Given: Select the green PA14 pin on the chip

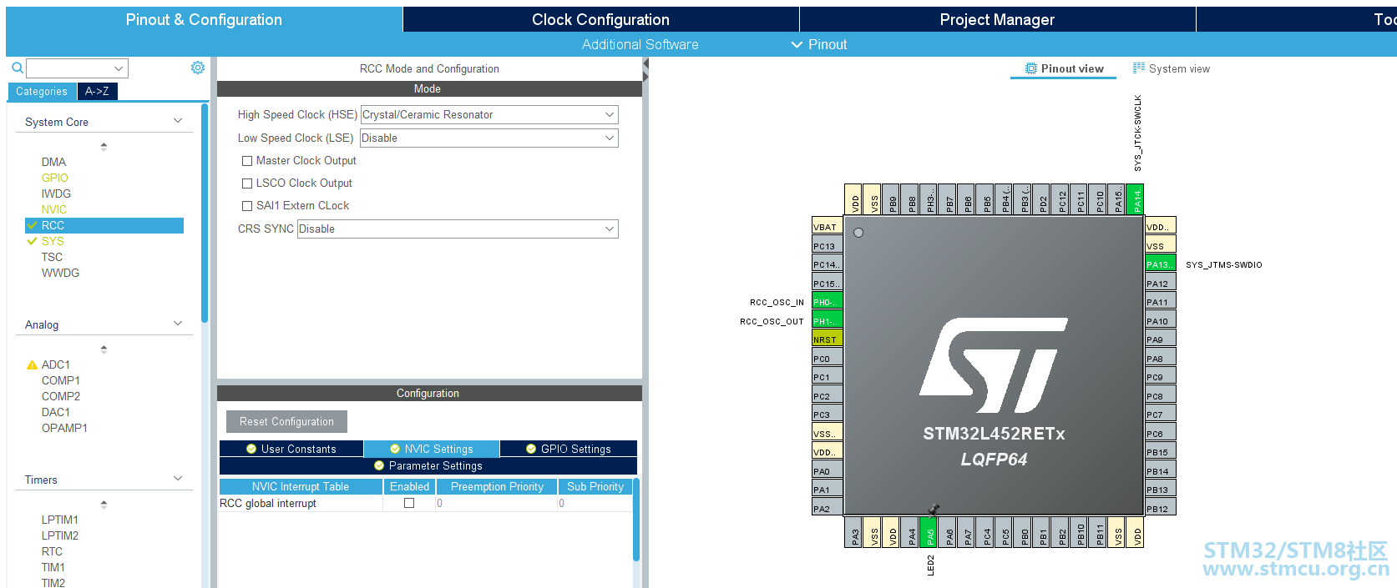Looking at the screenshot, I should click(1135, 200).
